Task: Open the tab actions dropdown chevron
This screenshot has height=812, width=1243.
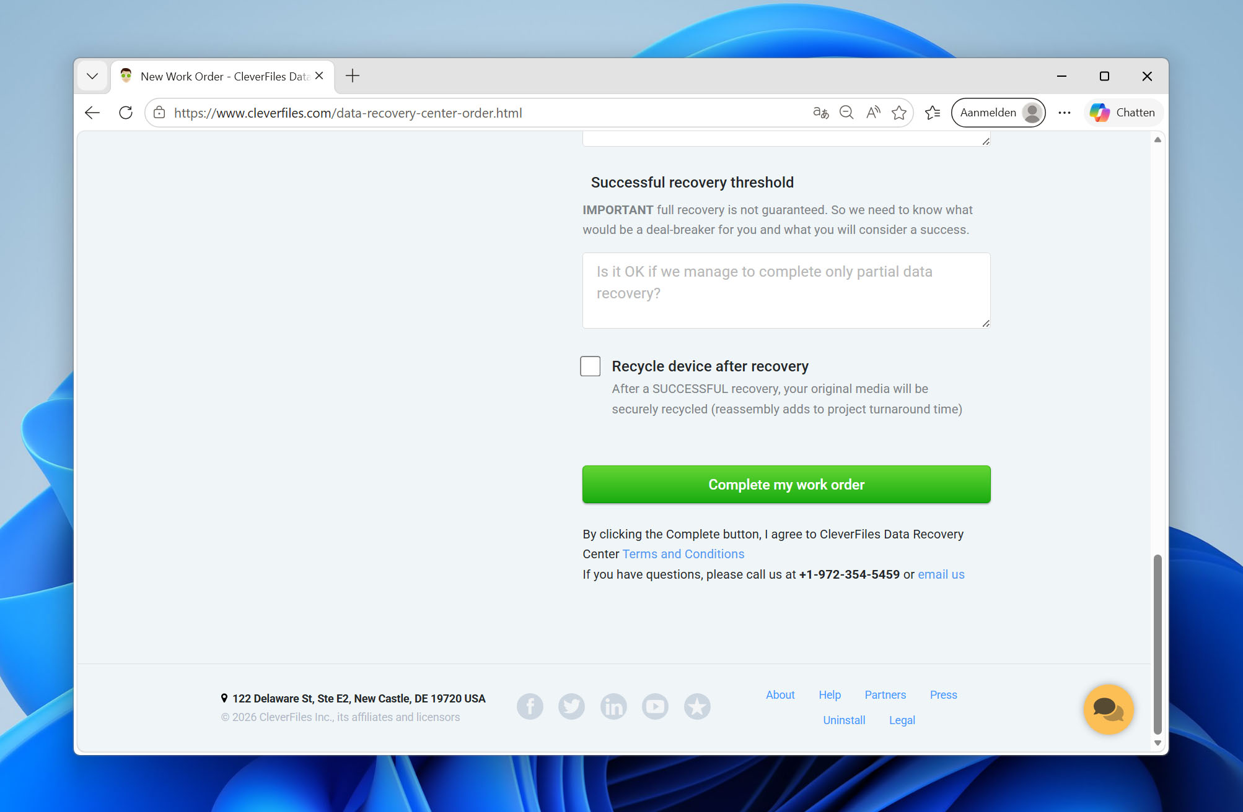Action: coord(92,76)
